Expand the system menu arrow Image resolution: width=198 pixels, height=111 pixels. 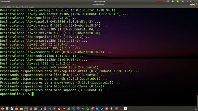pos(196,1)
